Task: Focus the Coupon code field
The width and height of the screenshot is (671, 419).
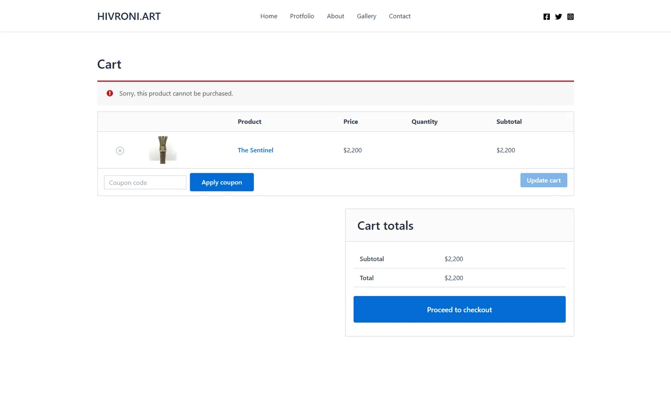Action: pyautogui.click(x=145, y=182)
